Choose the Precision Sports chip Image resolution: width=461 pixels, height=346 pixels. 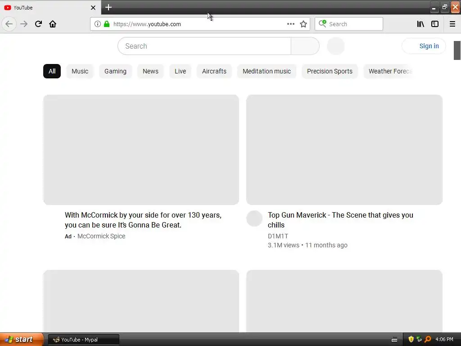click(330, 71)
